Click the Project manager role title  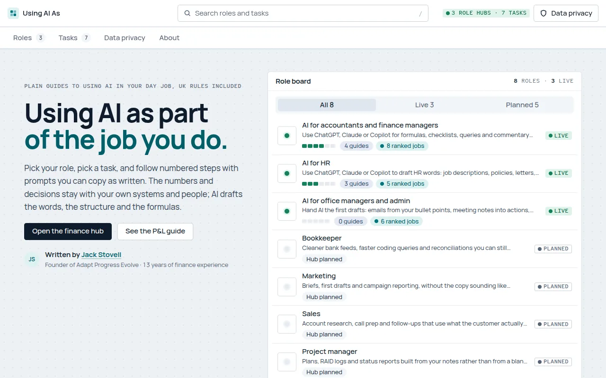[330, 352]
